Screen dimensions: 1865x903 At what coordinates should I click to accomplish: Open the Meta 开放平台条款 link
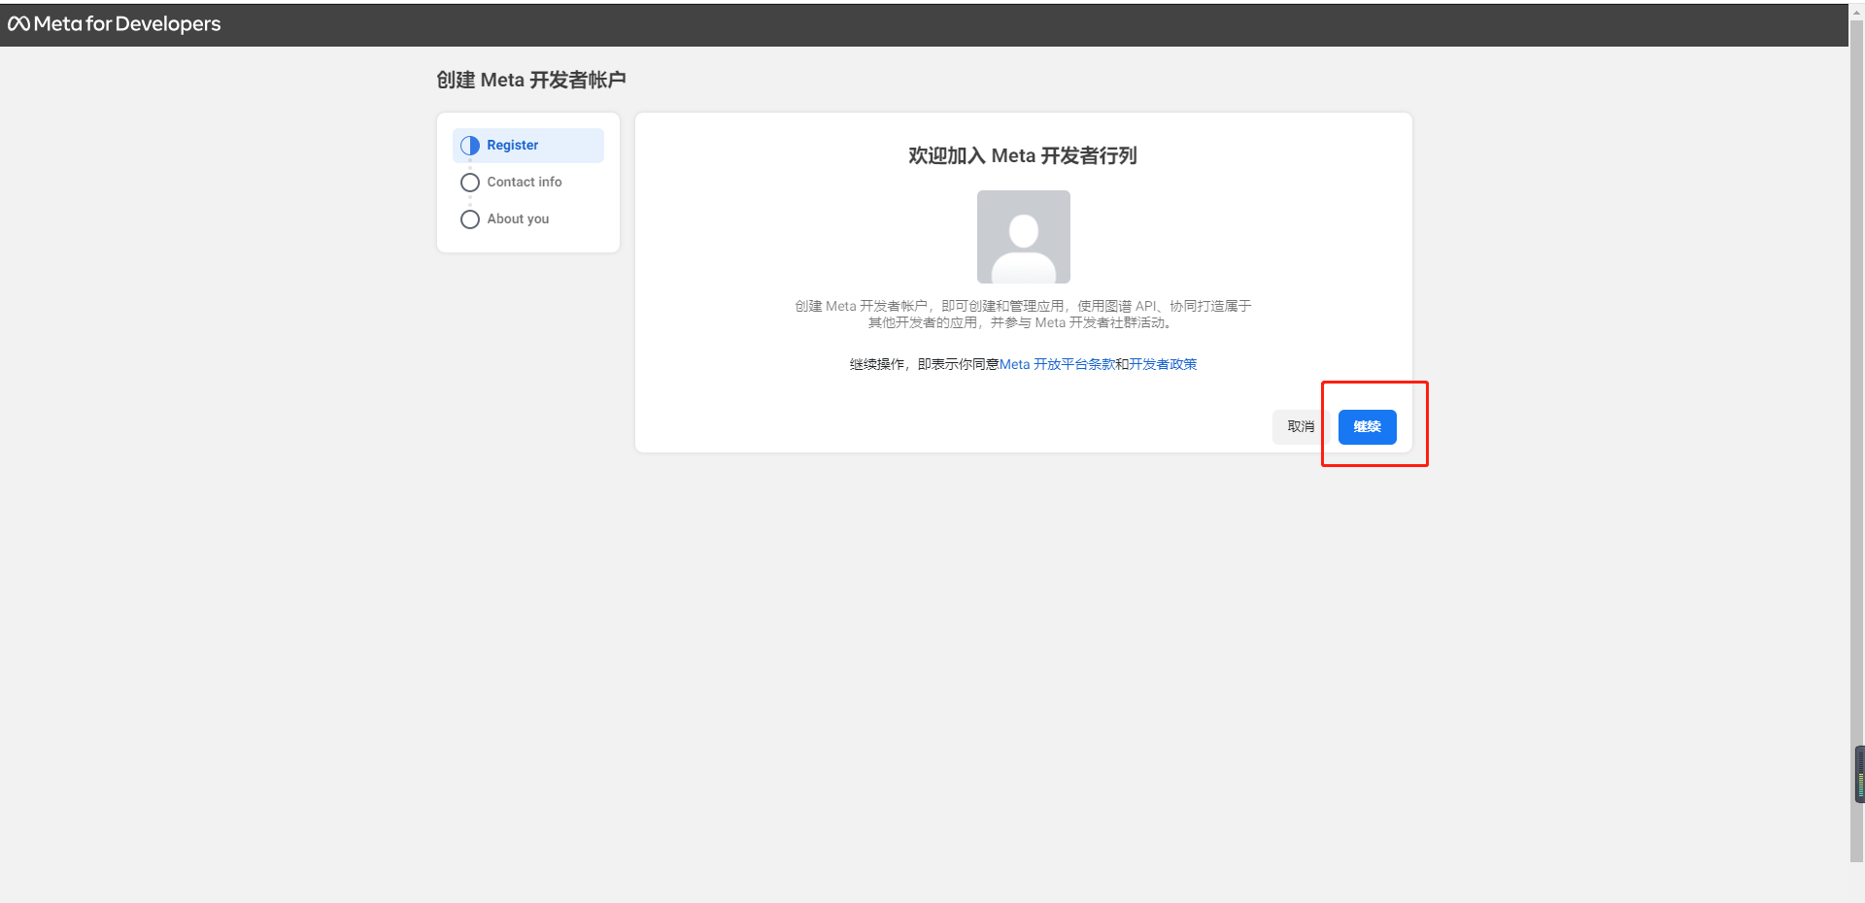pyautogui.click(x=1057, y=364)
